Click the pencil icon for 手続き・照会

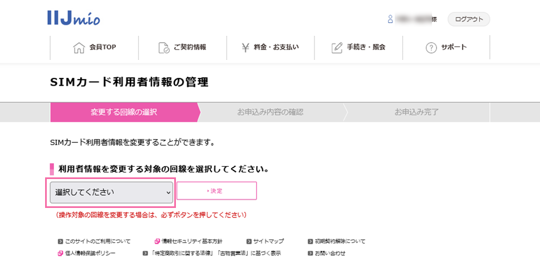337,48
